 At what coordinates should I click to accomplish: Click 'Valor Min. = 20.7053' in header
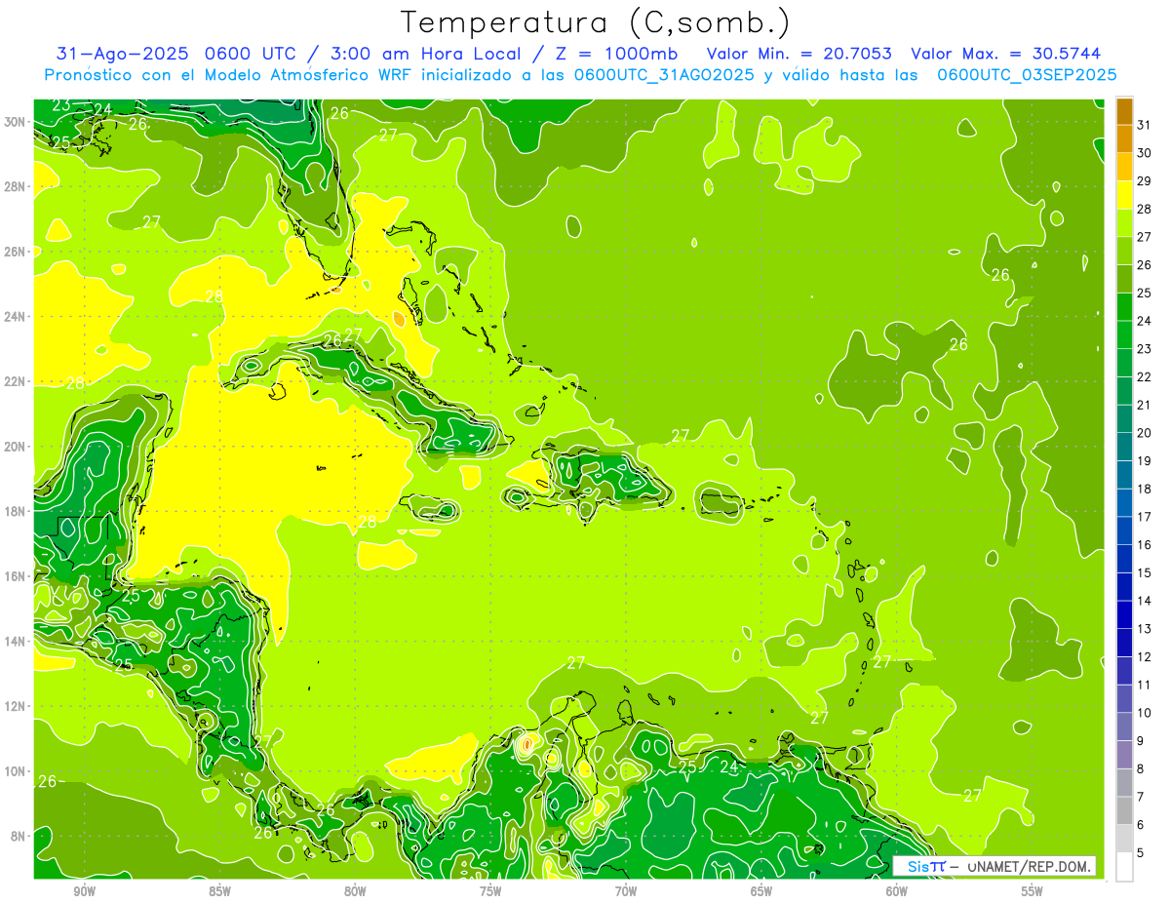coord(799,54)
